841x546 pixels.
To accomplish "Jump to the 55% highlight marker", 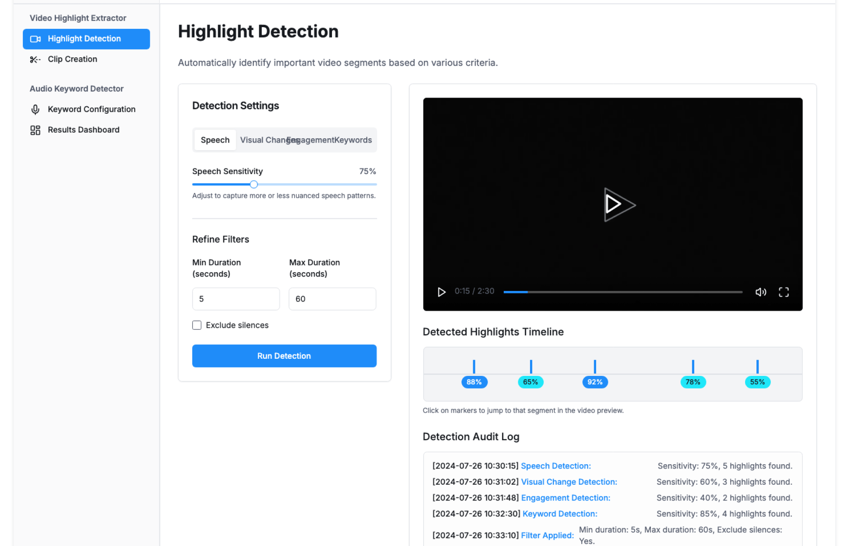I will (x=757, y=381).
